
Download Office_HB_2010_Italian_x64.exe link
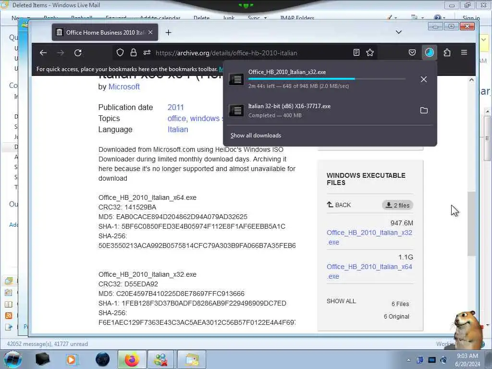coord(369,271)
